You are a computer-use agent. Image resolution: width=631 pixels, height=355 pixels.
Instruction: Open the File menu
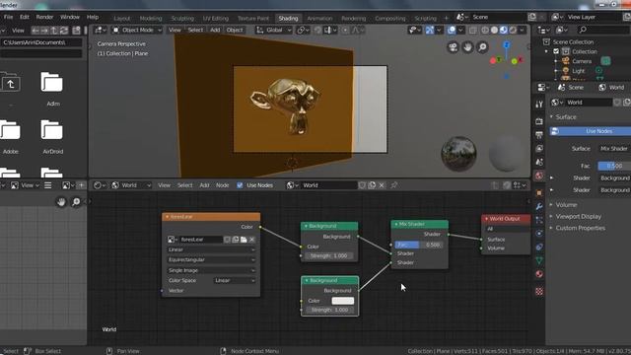(x=9, y=17)
